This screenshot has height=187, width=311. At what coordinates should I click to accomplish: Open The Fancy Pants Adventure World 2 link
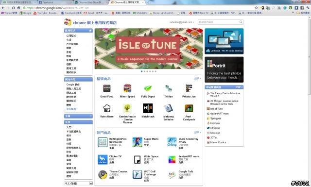pyautogui.click(x=225, y=95)
